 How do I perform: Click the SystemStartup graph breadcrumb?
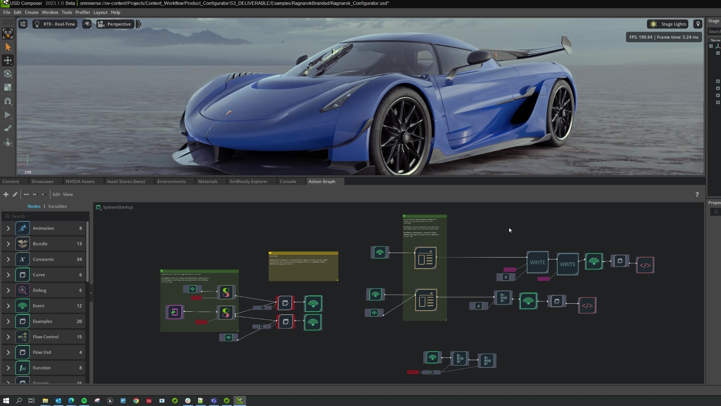point(118,207)
